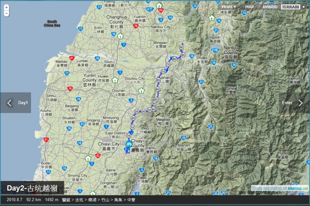Switch to HYBRID view
310x206 pixels.
pyautogui.click(x=270, y=7)
